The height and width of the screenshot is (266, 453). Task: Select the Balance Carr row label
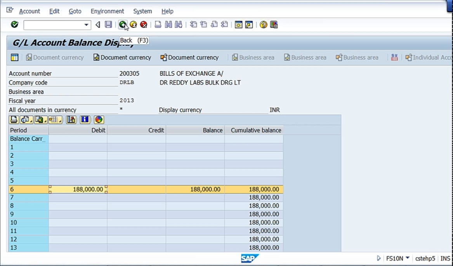point(29,139)
